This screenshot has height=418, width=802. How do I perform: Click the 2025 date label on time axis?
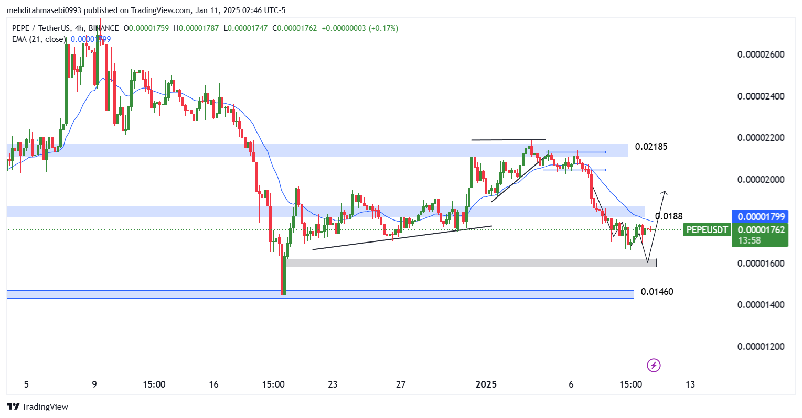[486, 384]
